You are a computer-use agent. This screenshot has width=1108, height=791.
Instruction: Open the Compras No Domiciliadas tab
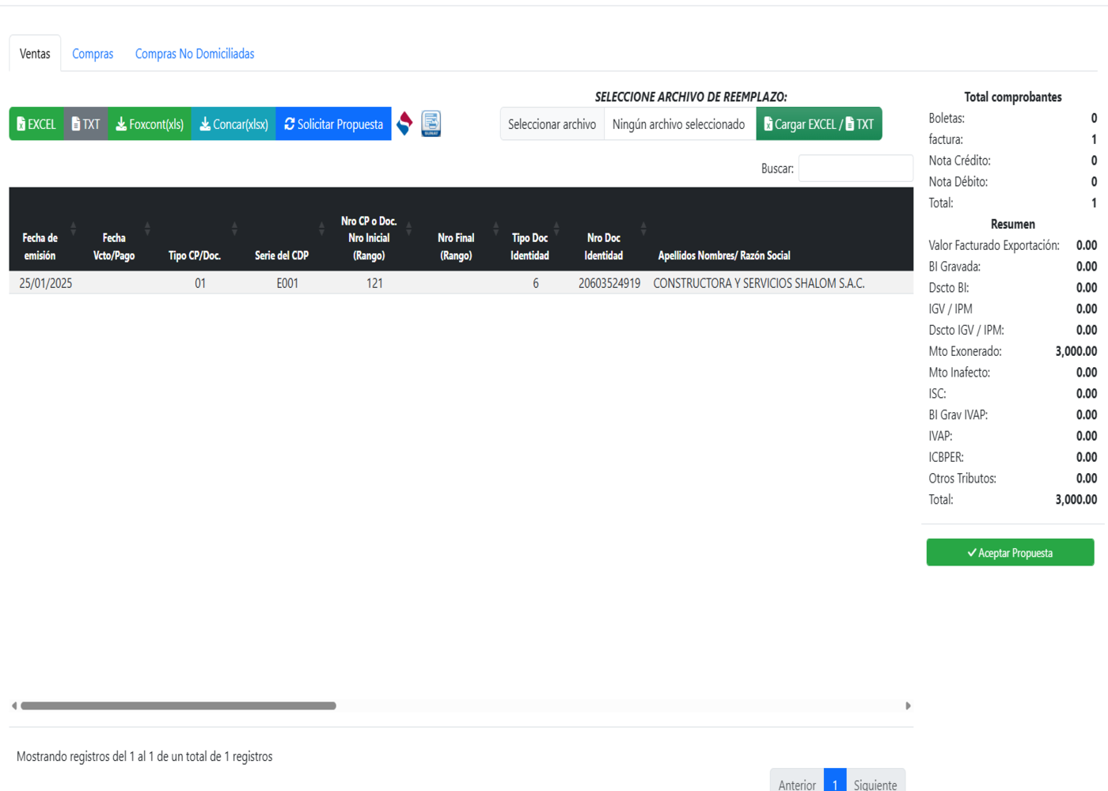[195, 54]
